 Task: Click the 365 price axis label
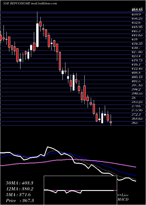134,123
